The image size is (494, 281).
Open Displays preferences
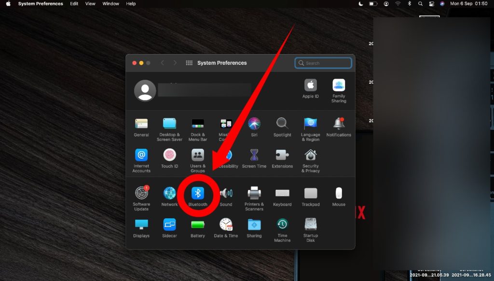coord(141,228)
